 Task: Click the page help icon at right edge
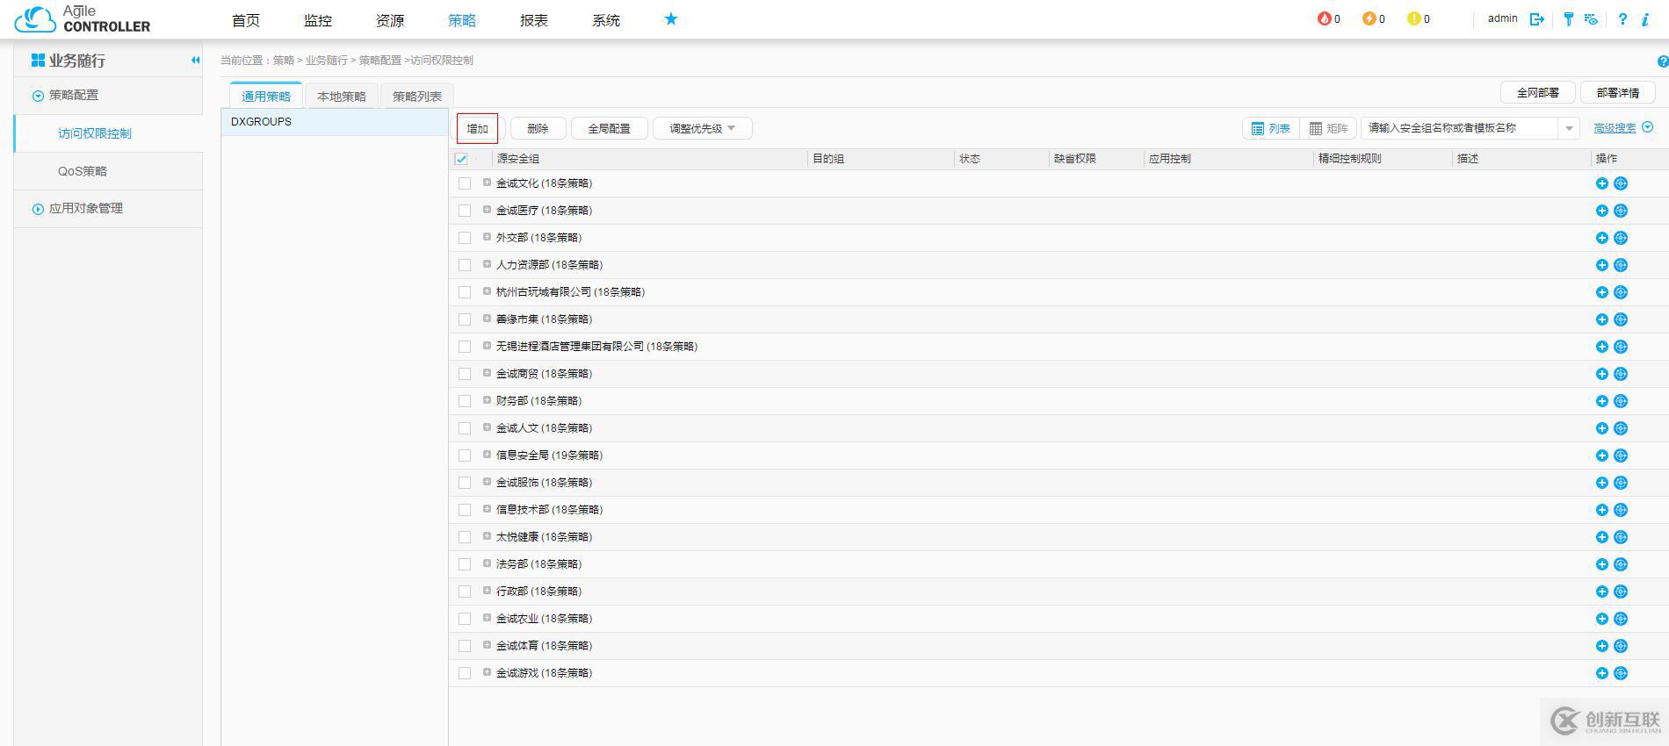click(1662, 61)
